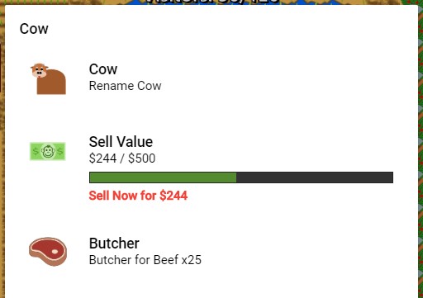Click the Cow name heading beside the icon

[103, 69]
